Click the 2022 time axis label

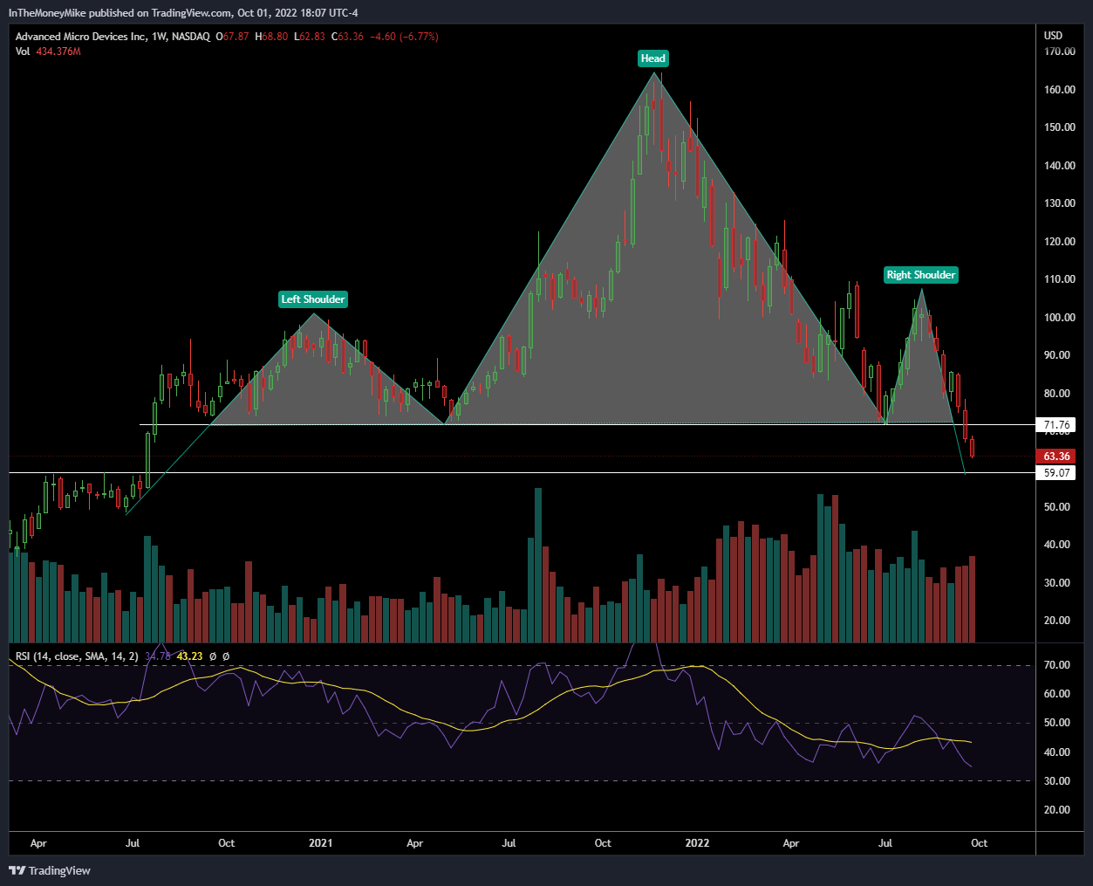pyautogui.click(x=697, y=843)
